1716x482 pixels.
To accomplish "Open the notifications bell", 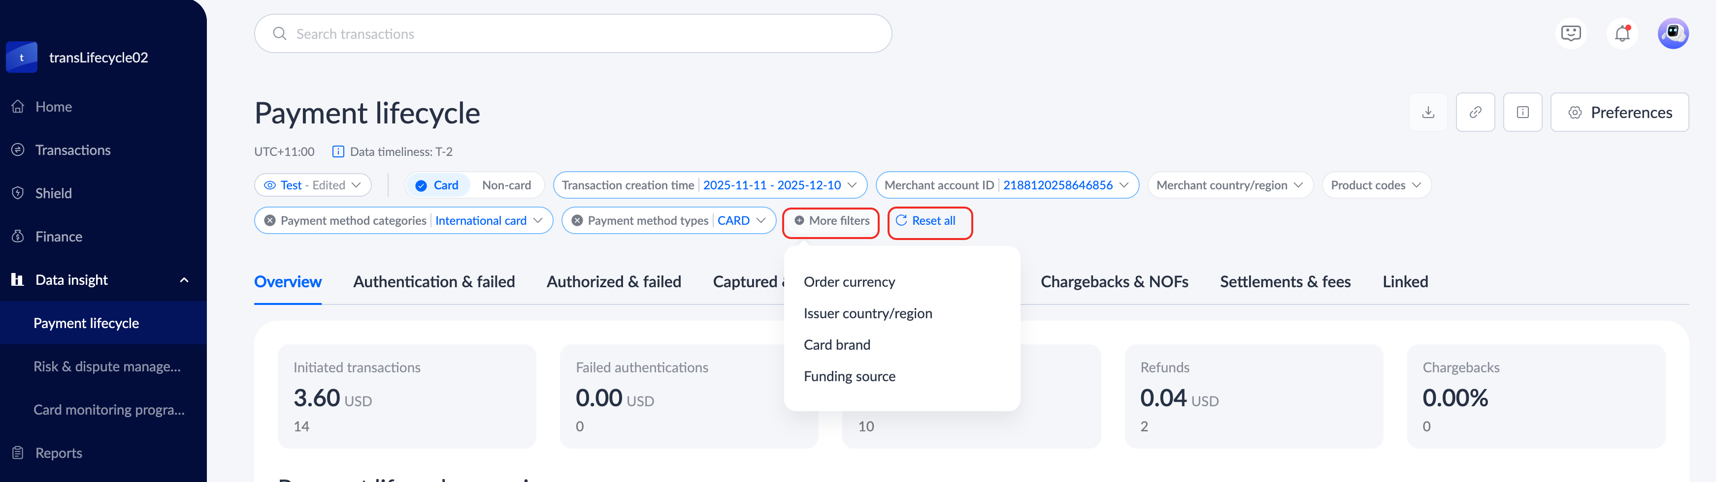I will [1622, 33].
